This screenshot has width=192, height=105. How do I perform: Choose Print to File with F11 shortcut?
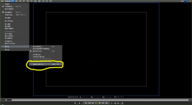coord(45,51)
